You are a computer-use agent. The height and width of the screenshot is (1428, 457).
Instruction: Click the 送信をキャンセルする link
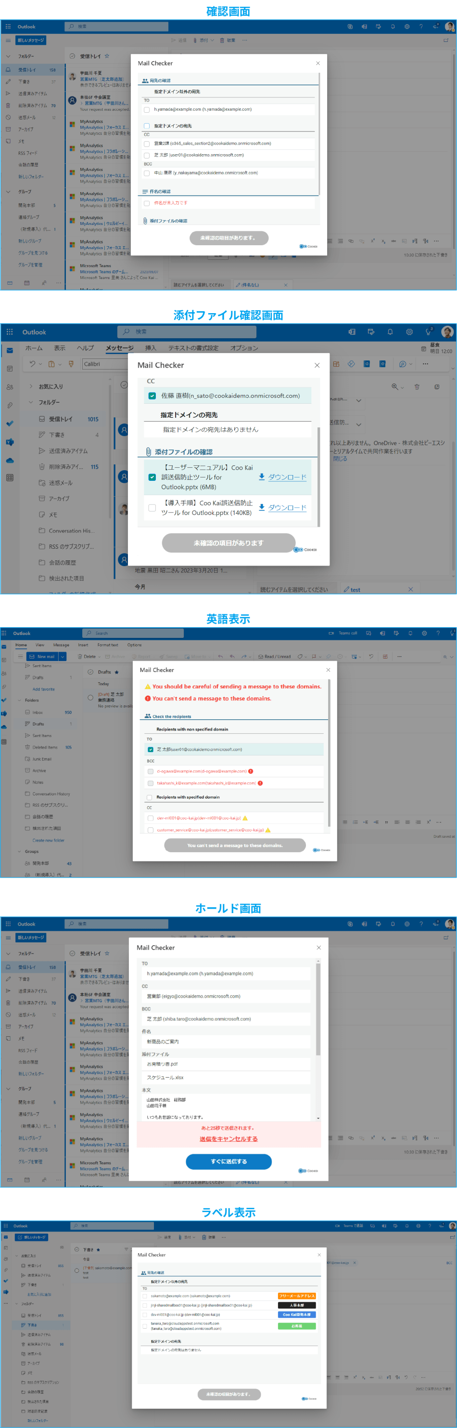coord(228,1139)
